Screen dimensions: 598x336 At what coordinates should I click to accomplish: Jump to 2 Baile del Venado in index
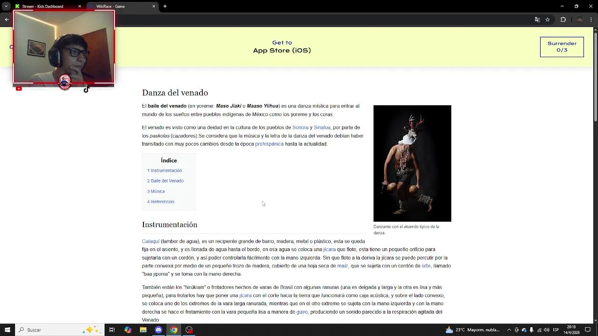point(165,181)
